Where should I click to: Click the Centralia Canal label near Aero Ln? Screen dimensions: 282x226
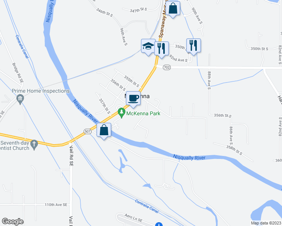point(147,206)
